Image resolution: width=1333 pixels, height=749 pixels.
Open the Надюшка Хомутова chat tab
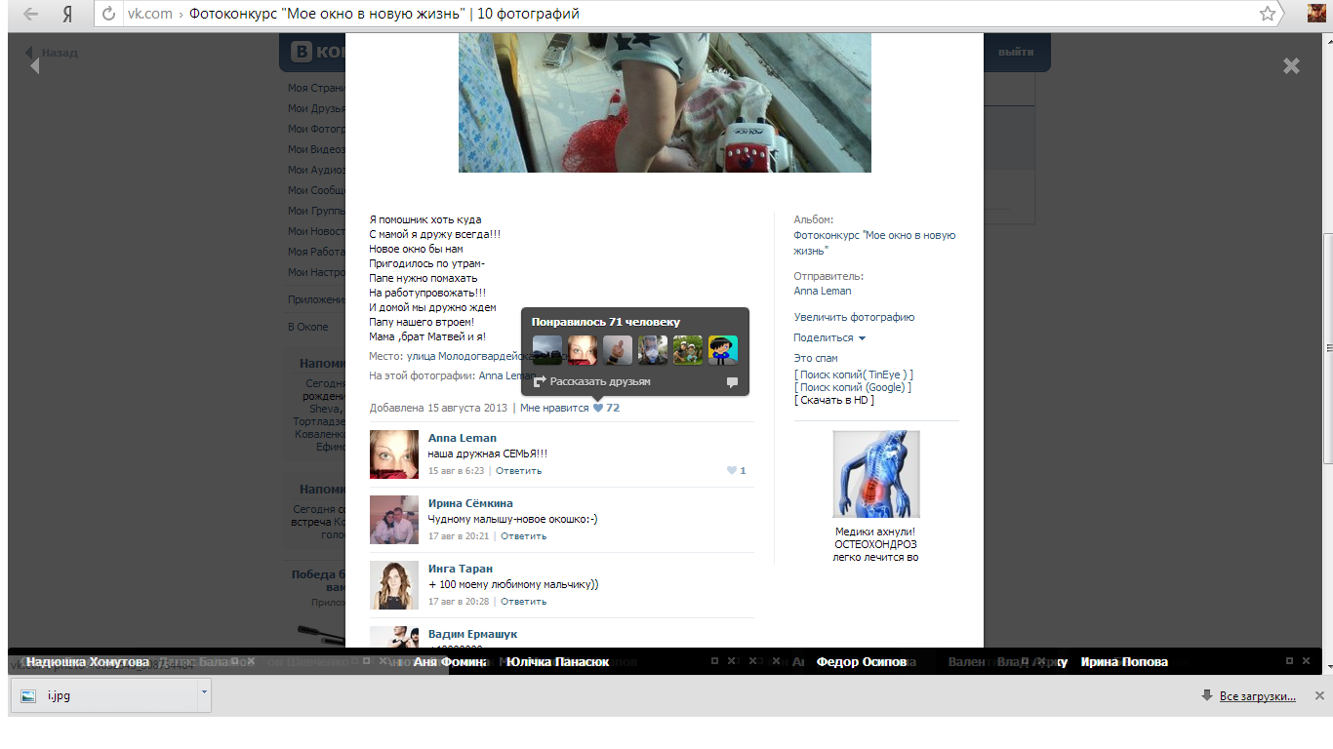click(x=88, y=662)
